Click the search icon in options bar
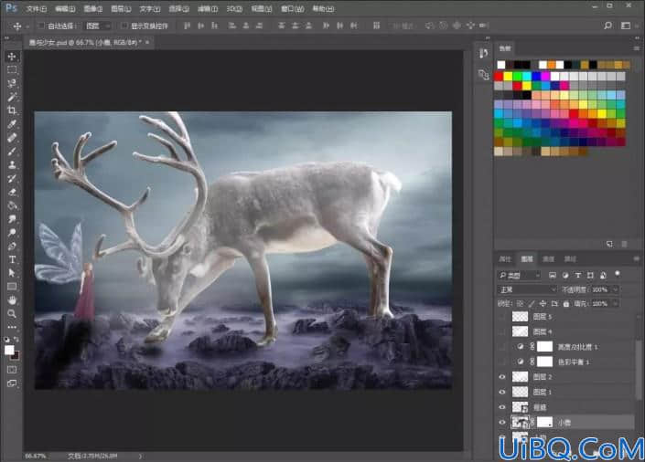Screen dimensions: 645x462 pyautogui.click(x=607, y=26)
